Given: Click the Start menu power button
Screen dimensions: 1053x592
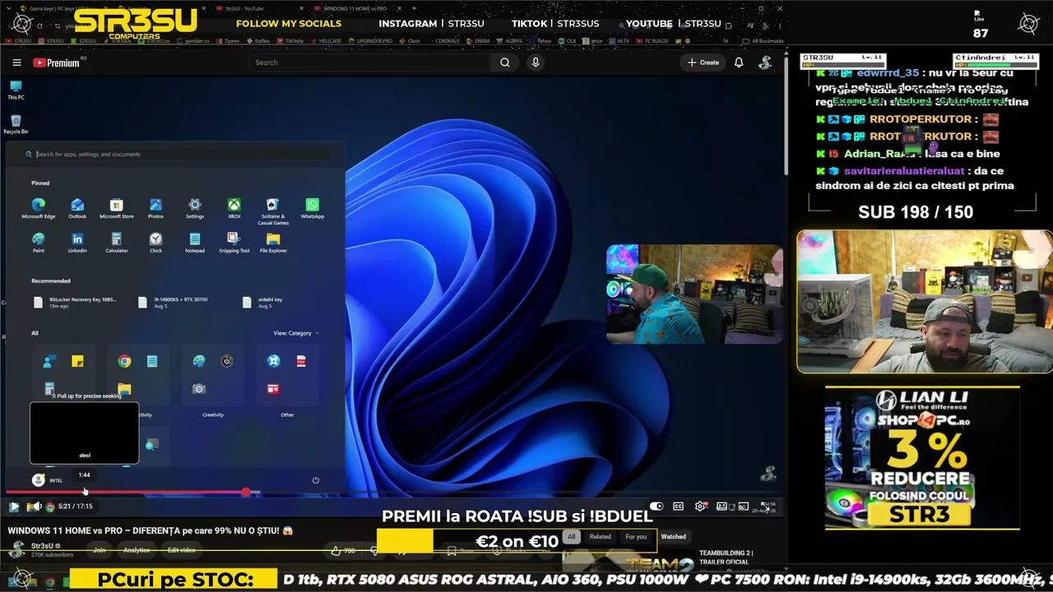Looking at the screenshot, I should point(315,480).
